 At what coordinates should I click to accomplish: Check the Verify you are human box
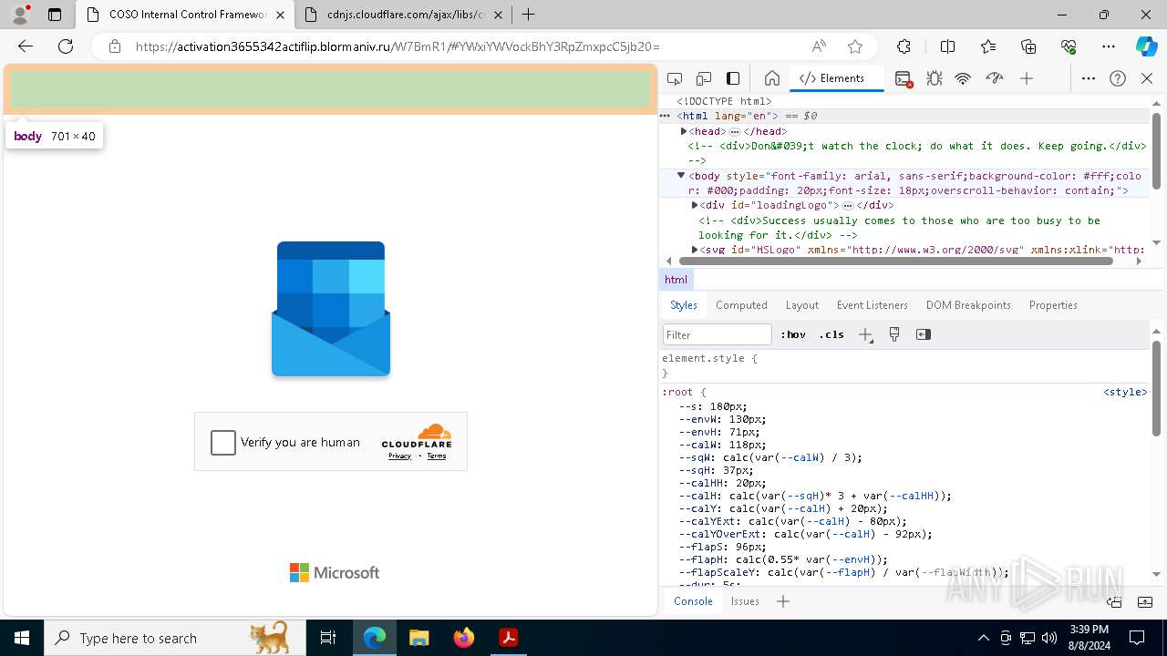[x=223, y=443]
